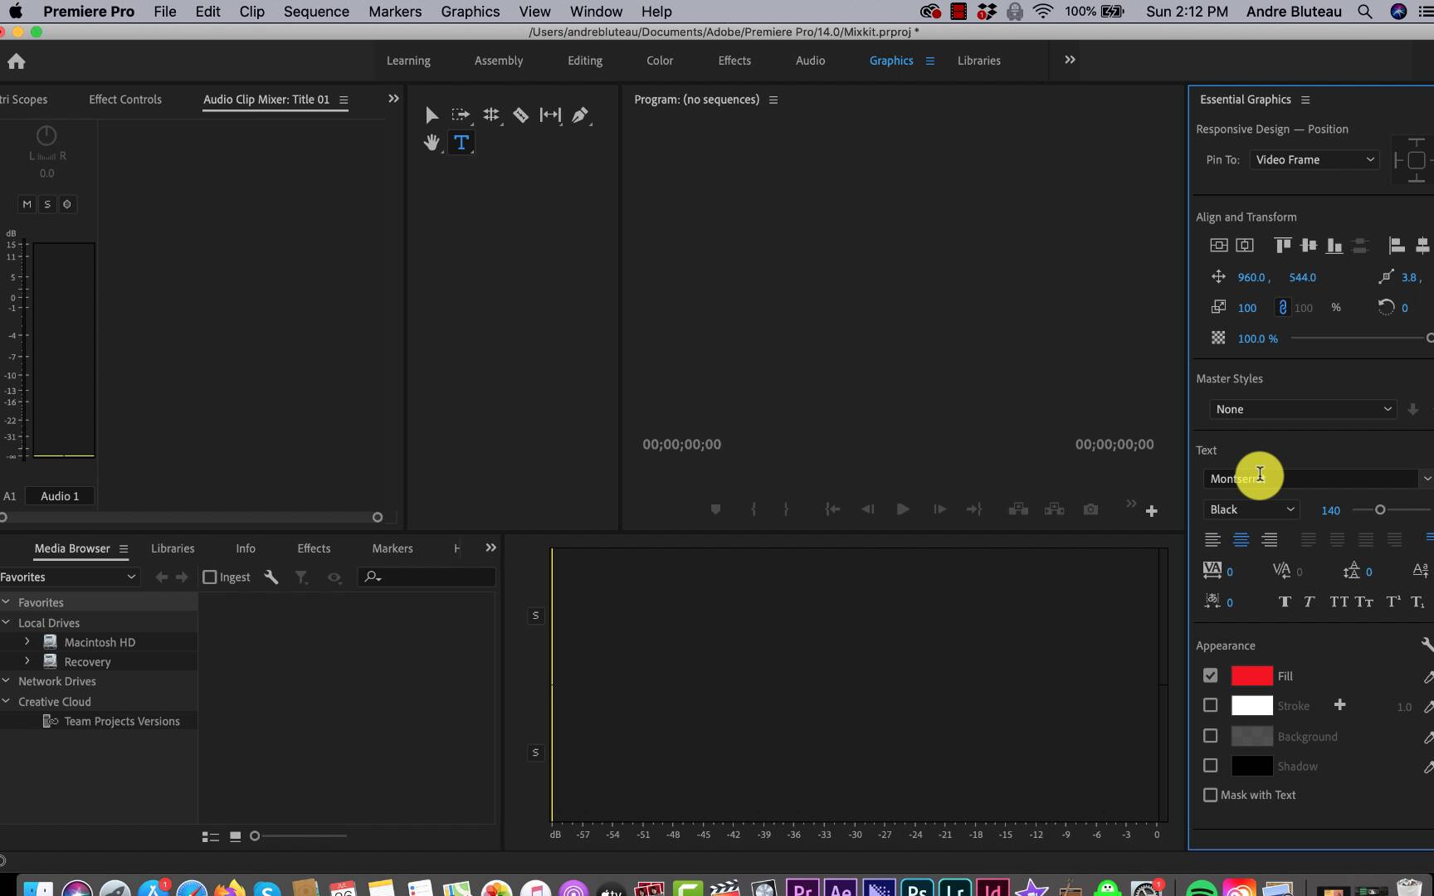Align text right

click(x=1270, y=539)
